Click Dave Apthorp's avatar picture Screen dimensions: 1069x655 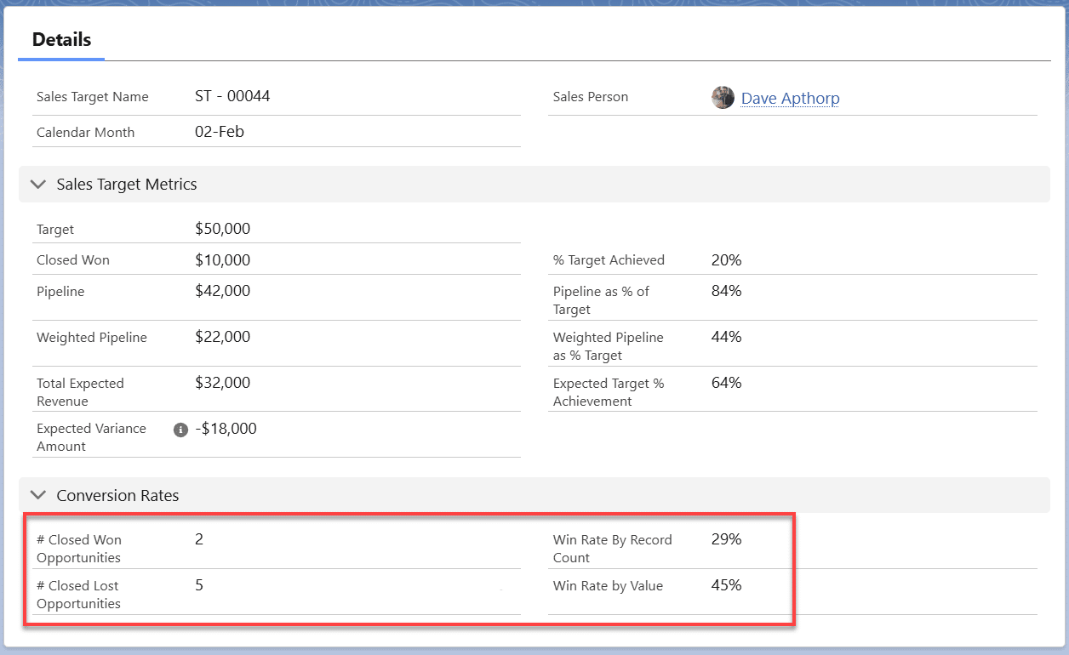coord(723,97)
